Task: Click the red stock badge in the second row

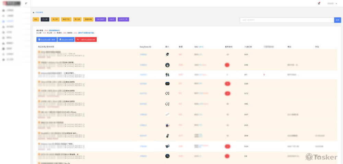Action: (227, 65)
